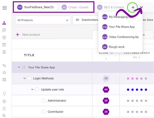Collapse the Update user role row
Screen dimensions: 154x118
click(x=32, y=90)
